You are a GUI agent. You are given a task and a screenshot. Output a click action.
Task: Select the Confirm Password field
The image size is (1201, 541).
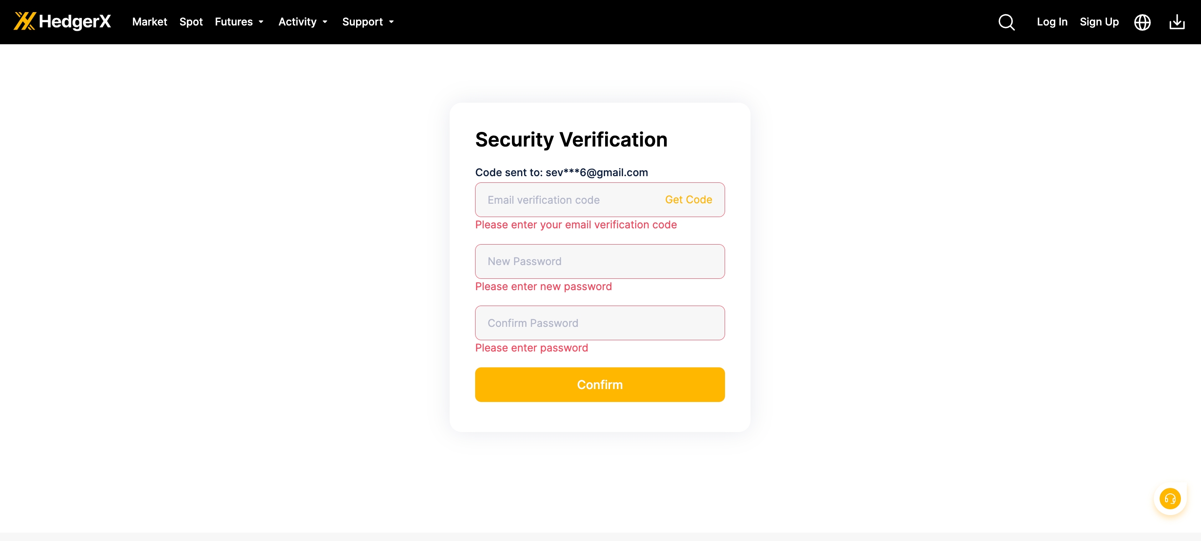(600, 323)
